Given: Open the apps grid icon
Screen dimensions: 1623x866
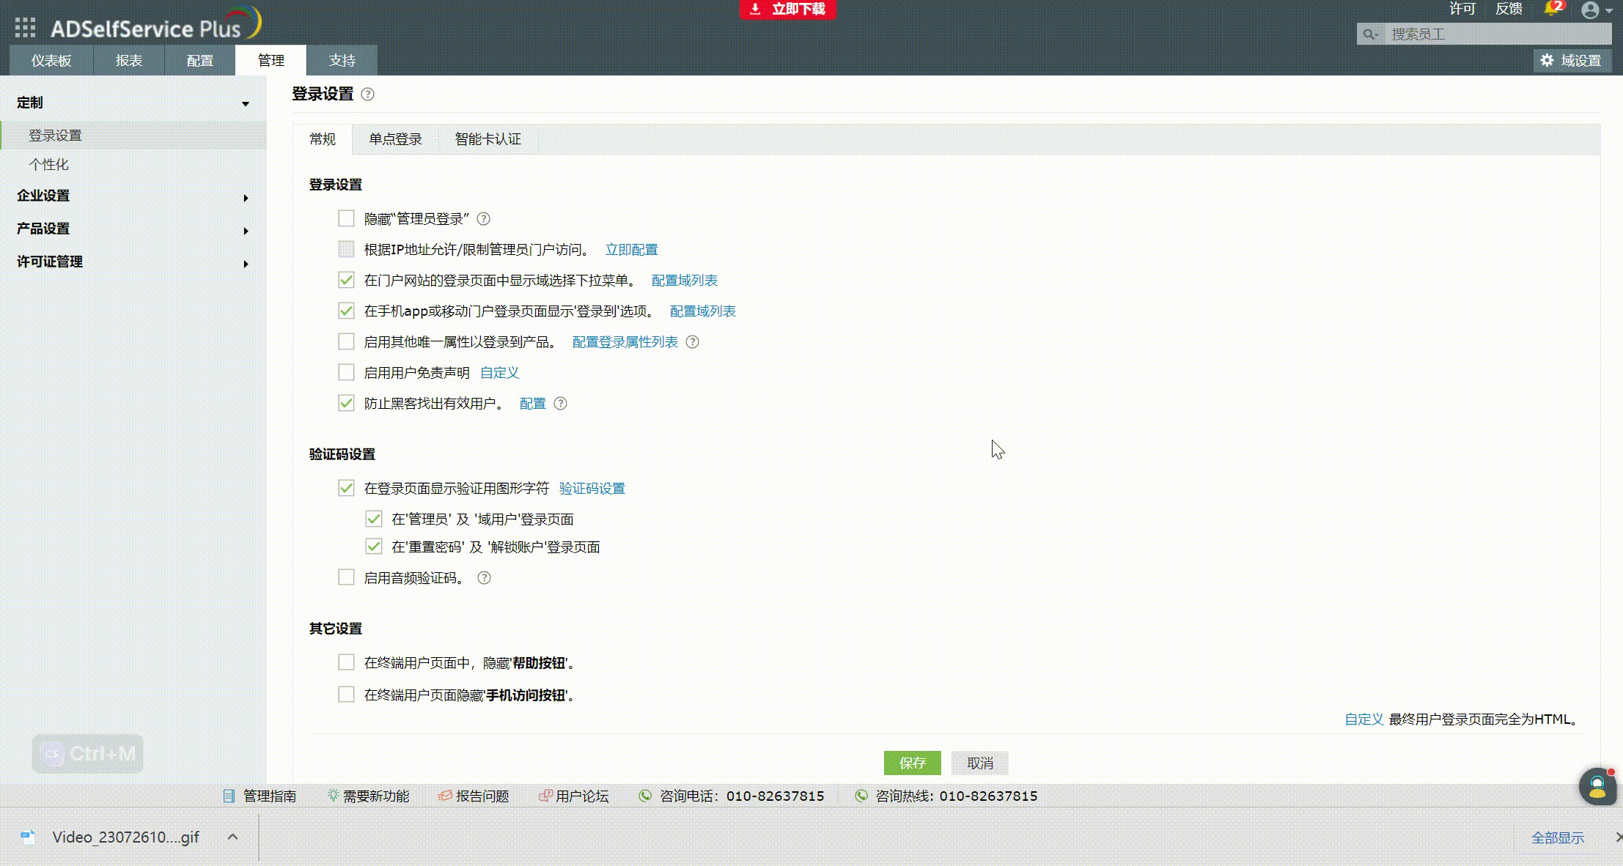Looking at the screenshot, I should pos(25,28).
